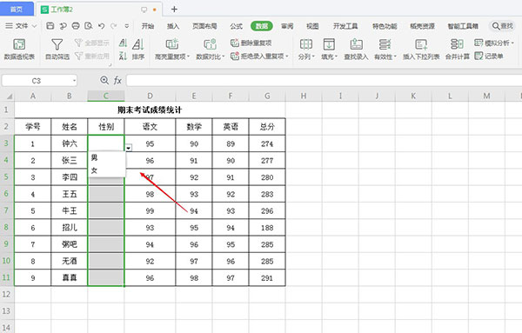Open the quick access toolbar customize arrow
Screen dimensions: 522x333
[x=126, y=26]
